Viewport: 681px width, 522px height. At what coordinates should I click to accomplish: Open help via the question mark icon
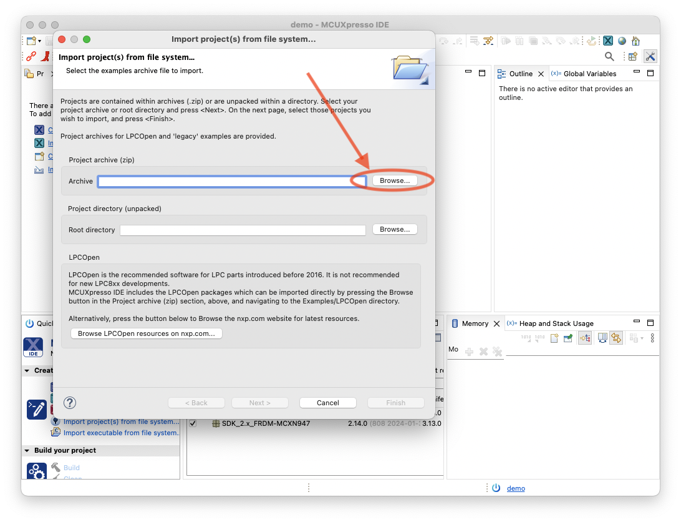pos(70,403)
